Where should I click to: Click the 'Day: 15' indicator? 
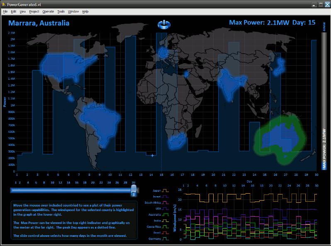[304, 22]
